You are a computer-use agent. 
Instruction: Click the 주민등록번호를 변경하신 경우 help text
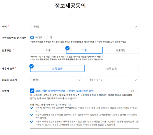coord(78,42)
